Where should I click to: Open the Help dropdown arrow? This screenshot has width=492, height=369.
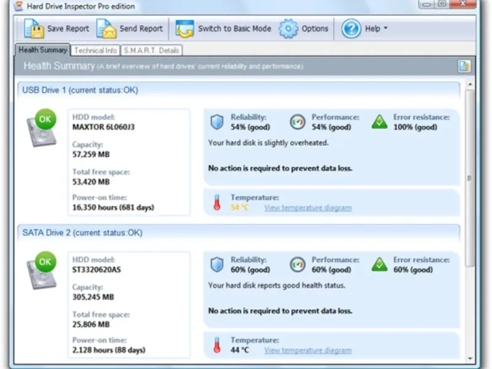386,28
